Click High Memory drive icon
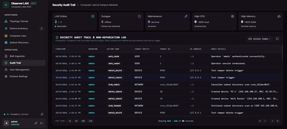 click(279, 16)
